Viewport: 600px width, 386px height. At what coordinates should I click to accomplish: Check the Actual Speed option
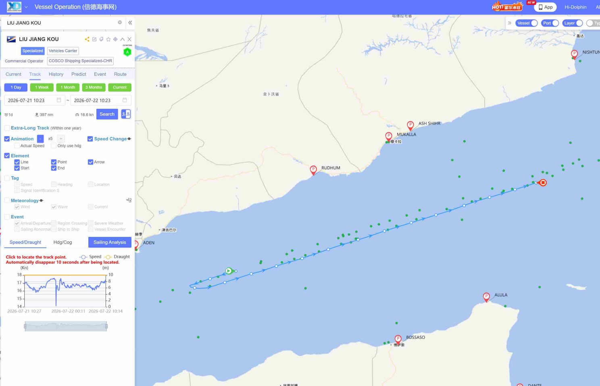pos(17,145)
